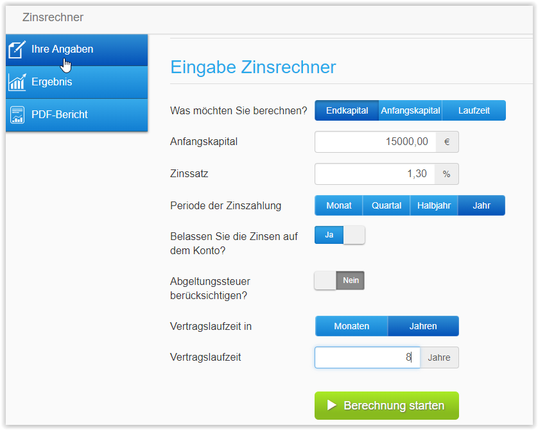Viewport: 538px width, 430px height.
Task: Set contract duration unit to Monaten
Action: click(x=351, y=326)
